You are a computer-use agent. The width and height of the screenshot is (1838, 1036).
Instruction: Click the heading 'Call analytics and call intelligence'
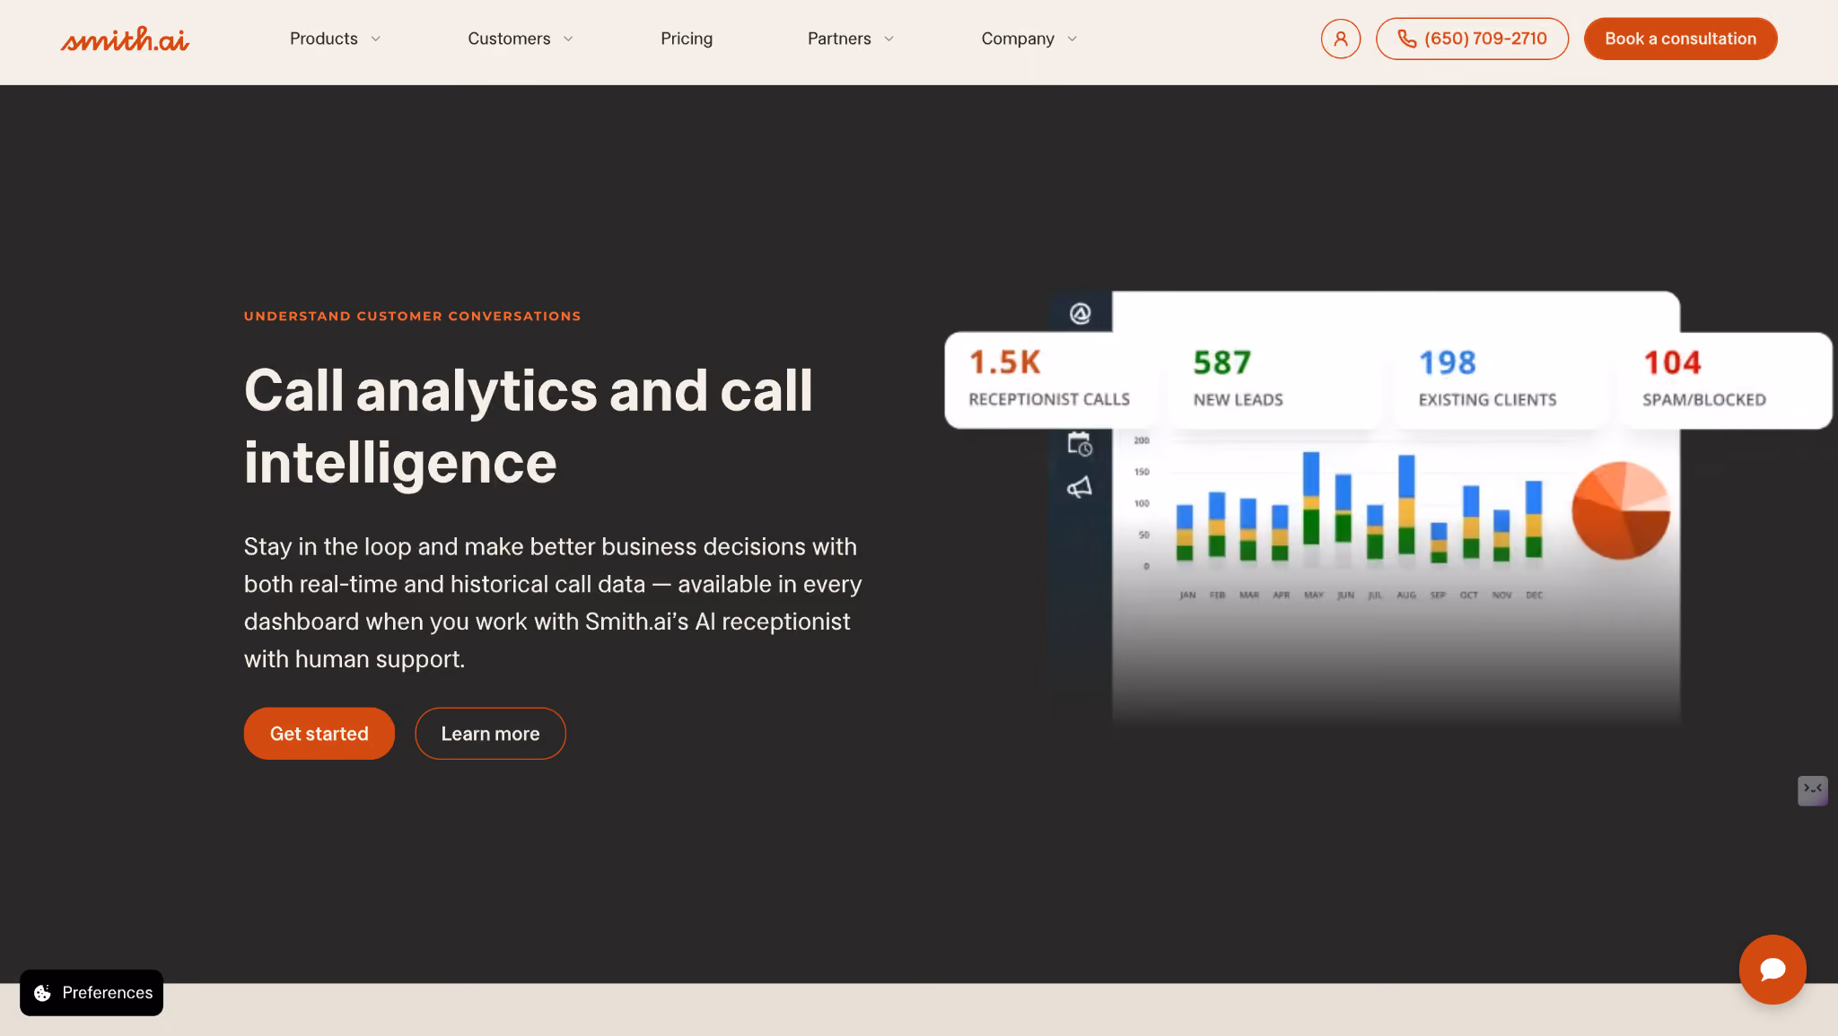529,426
